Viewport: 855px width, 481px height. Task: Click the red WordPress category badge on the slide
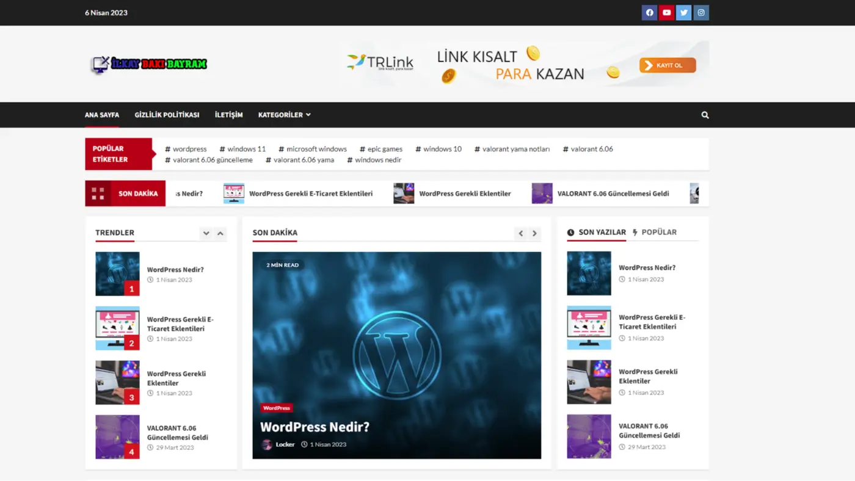point(276,408)
